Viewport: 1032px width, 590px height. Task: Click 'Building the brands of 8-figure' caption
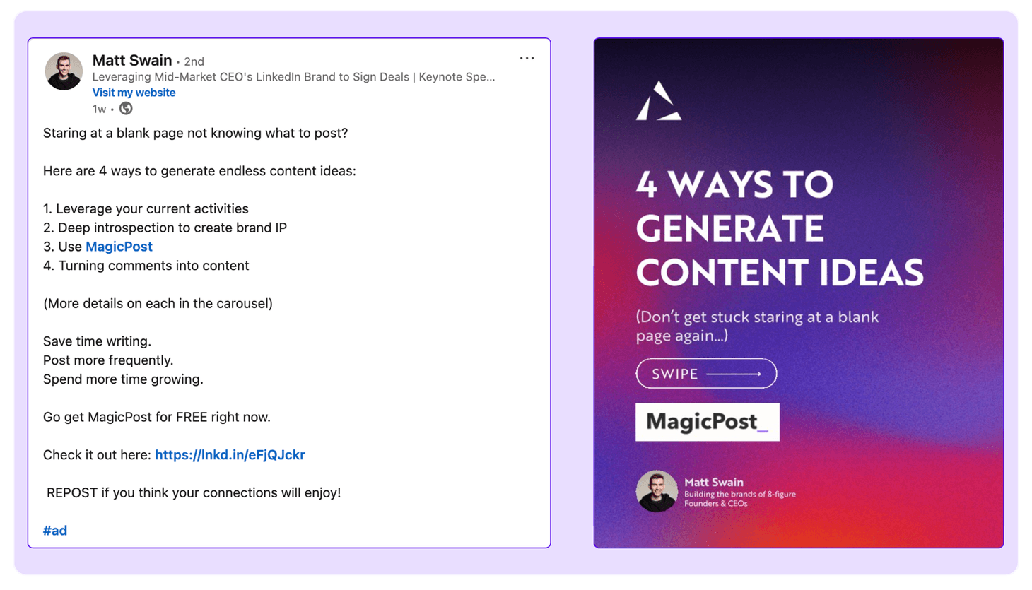click(x=740, y=499)
